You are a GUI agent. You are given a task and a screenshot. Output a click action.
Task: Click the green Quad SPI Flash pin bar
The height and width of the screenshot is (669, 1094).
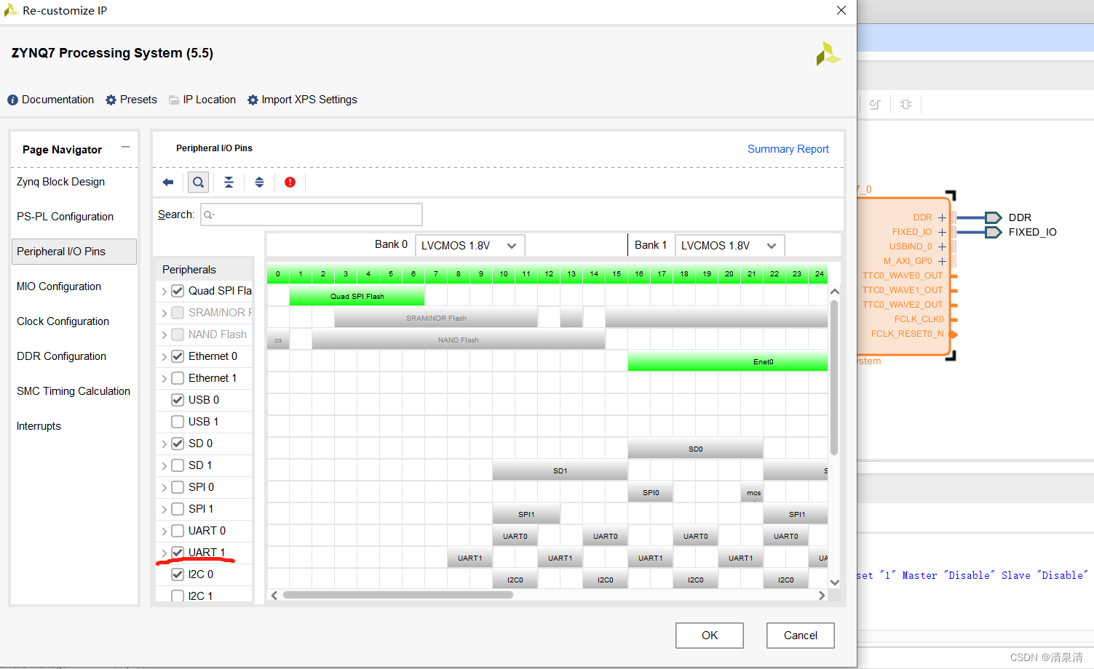click(x=357, y=296)
